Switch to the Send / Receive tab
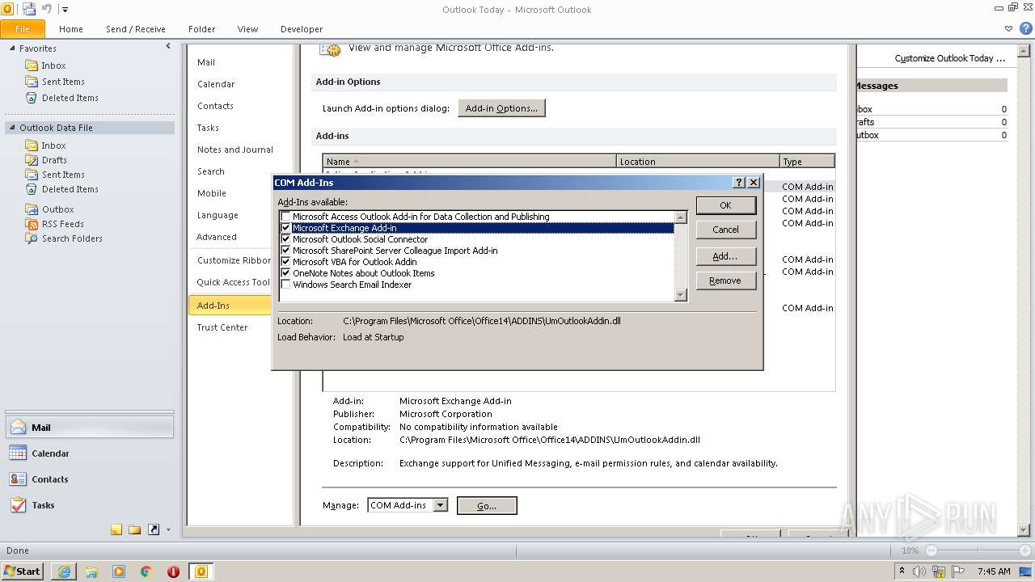 click(x=136, y=29)
